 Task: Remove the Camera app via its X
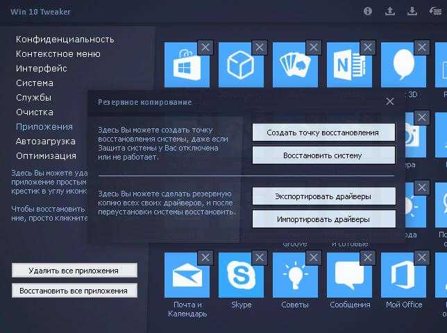[x=422, y=117]
